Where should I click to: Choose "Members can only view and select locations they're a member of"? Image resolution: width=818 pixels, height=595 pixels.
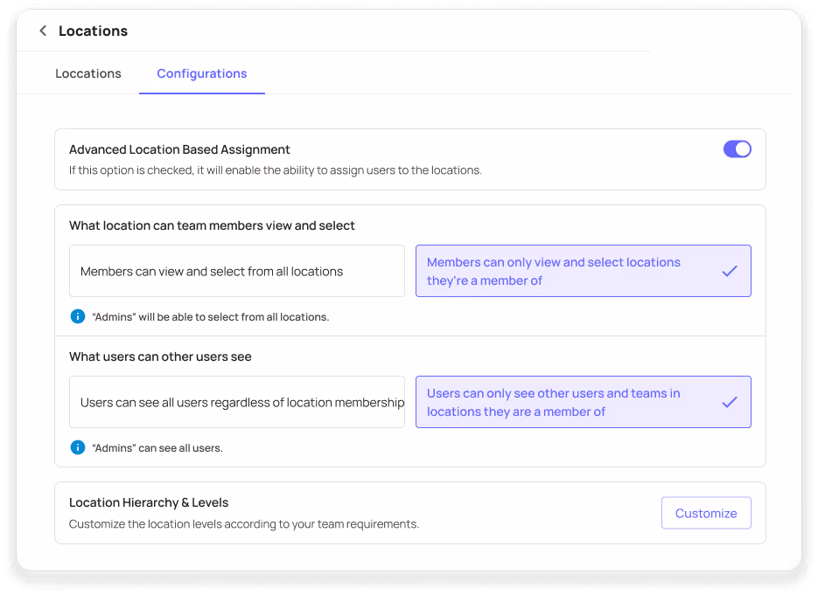584,271
